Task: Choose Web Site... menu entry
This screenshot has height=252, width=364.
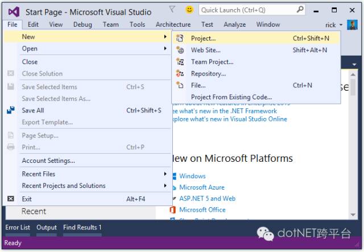Action: coord(257,50)
